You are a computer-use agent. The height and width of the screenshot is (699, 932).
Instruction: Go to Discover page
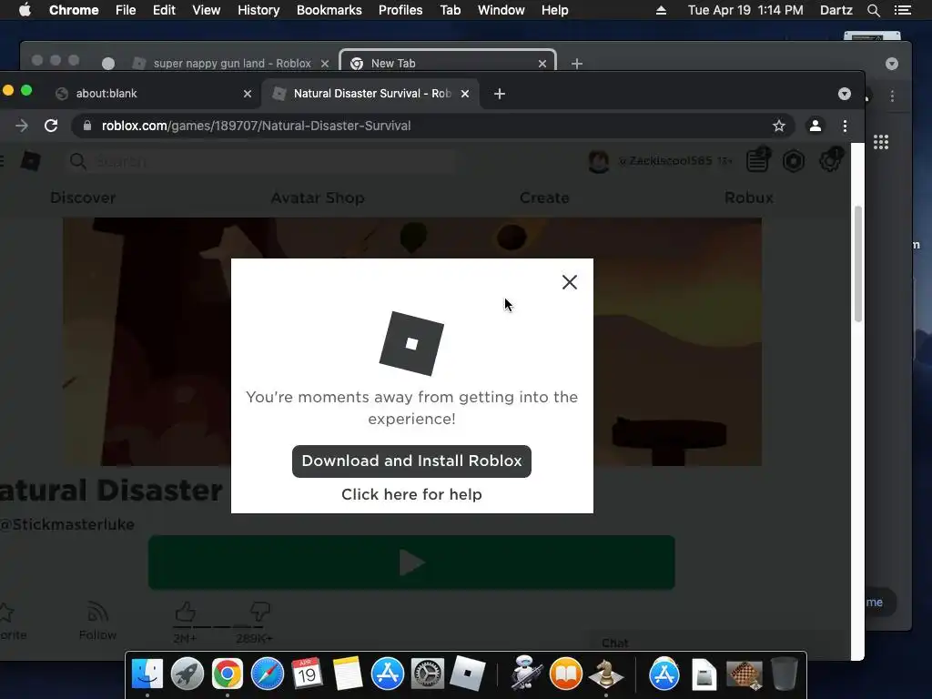coord(83,198)
